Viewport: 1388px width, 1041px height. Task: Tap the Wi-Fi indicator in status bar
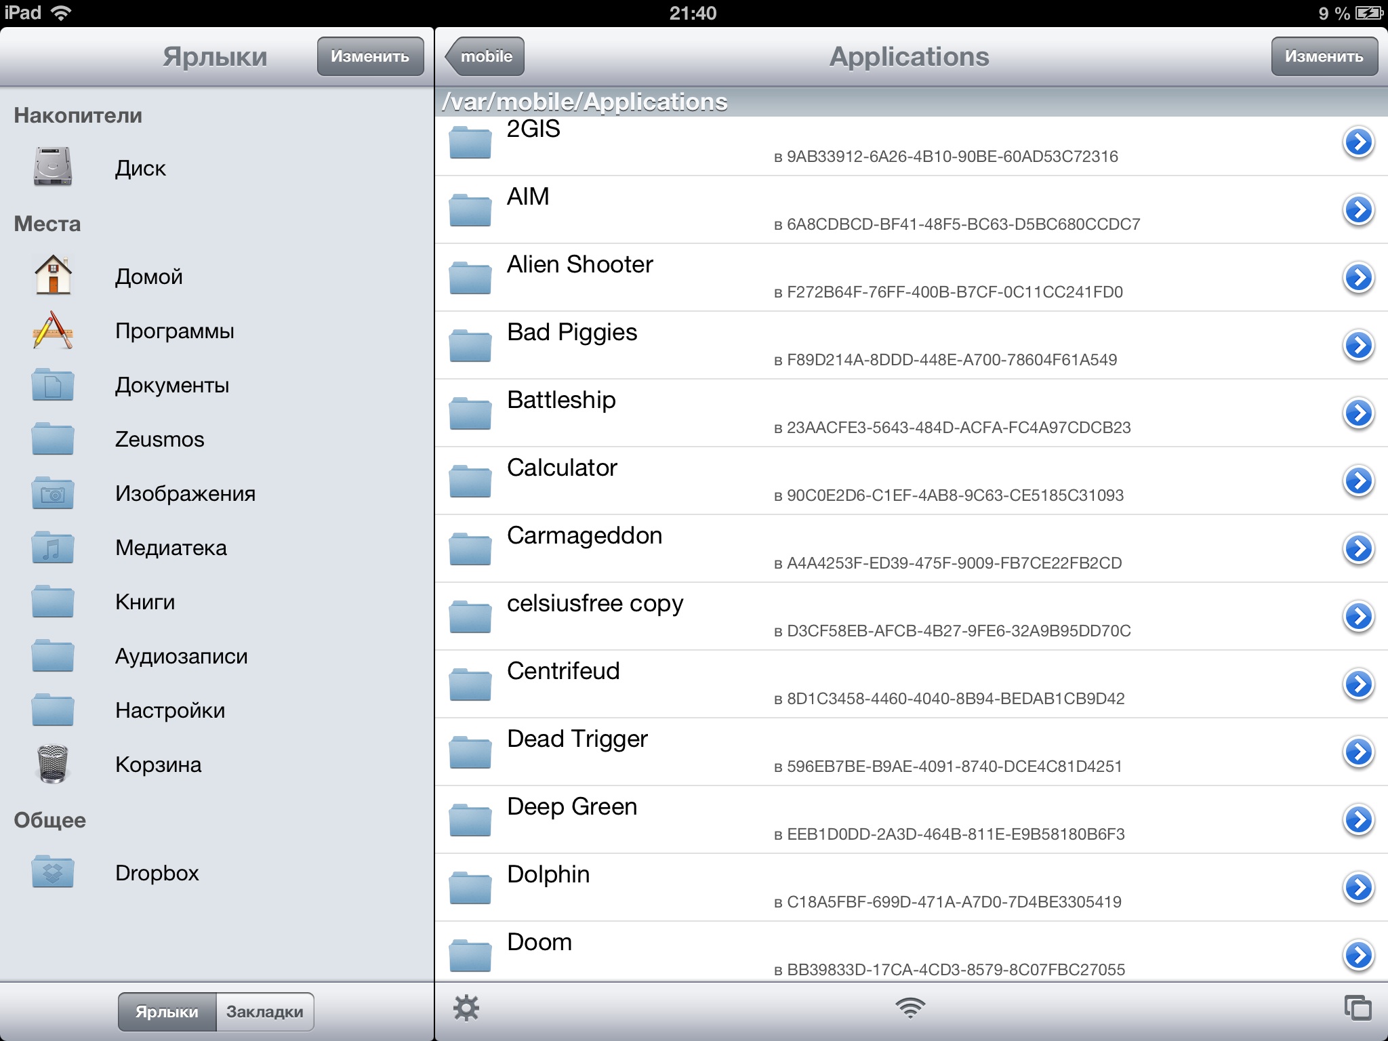pos(62,13)
